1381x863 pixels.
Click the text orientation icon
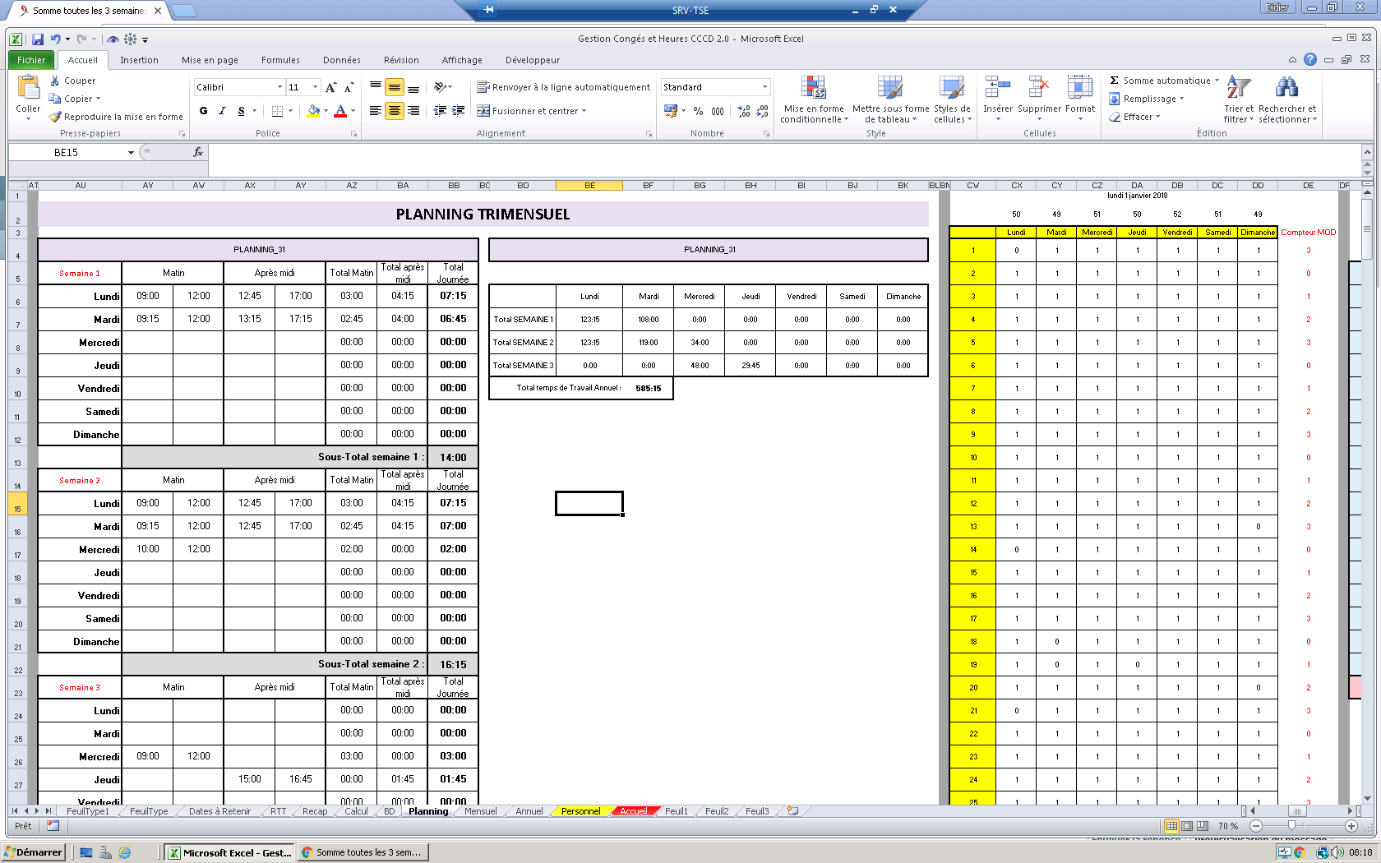(441, 87)
